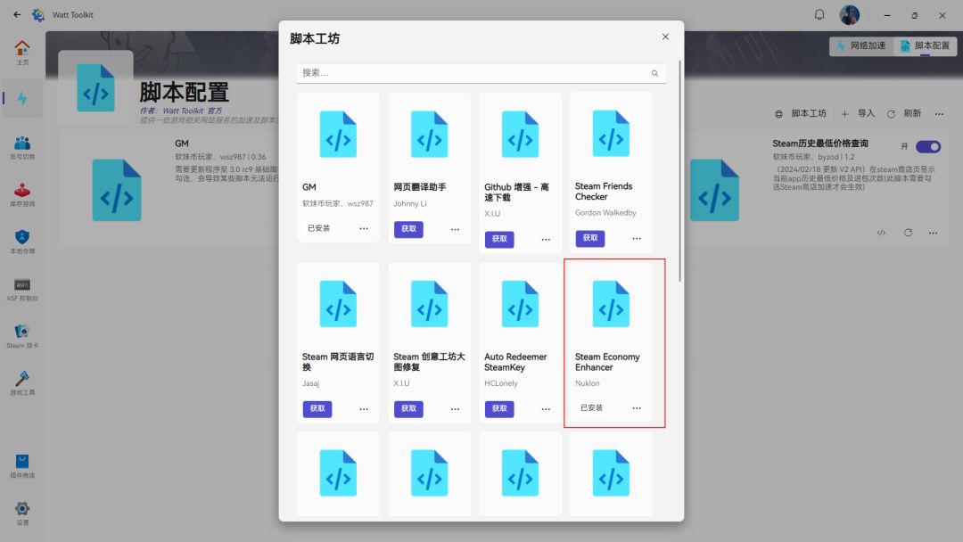The height and width of the screenshot is (542, 963).
Task: Open the user avatar profile
Action: point(850,14)
